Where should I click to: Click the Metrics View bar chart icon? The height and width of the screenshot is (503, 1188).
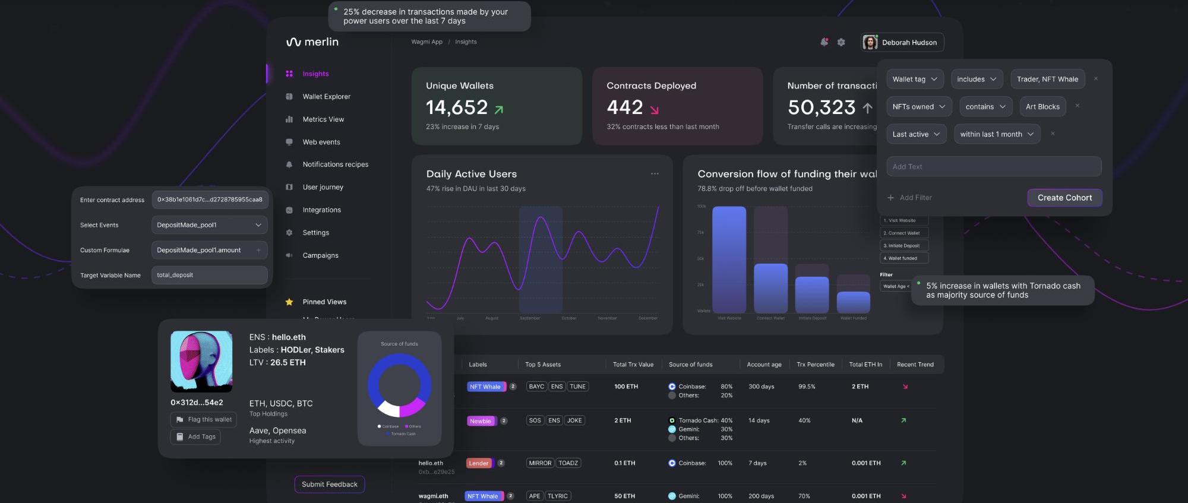(289, 119)
